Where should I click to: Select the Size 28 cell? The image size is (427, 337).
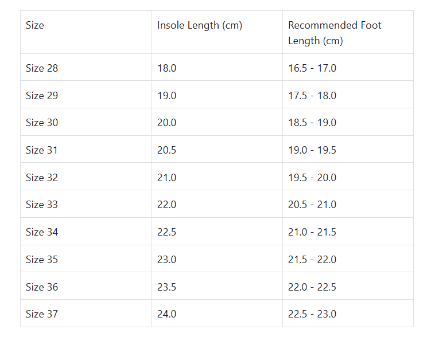[42, 68]
